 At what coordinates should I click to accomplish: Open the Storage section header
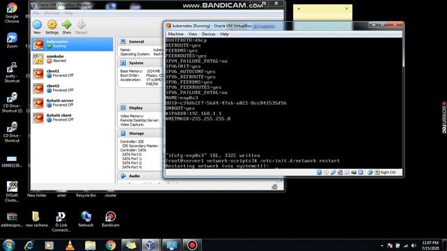[x=136, y=133]
